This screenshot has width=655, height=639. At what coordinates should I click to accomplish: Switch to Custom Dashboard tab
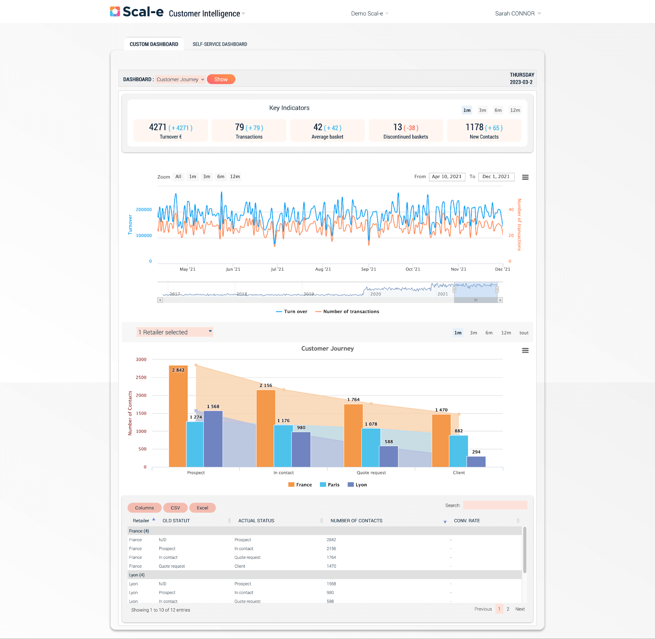tap(154, 44)
